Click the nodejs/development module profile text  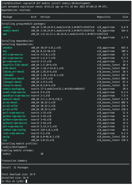[x=15, y=147]
